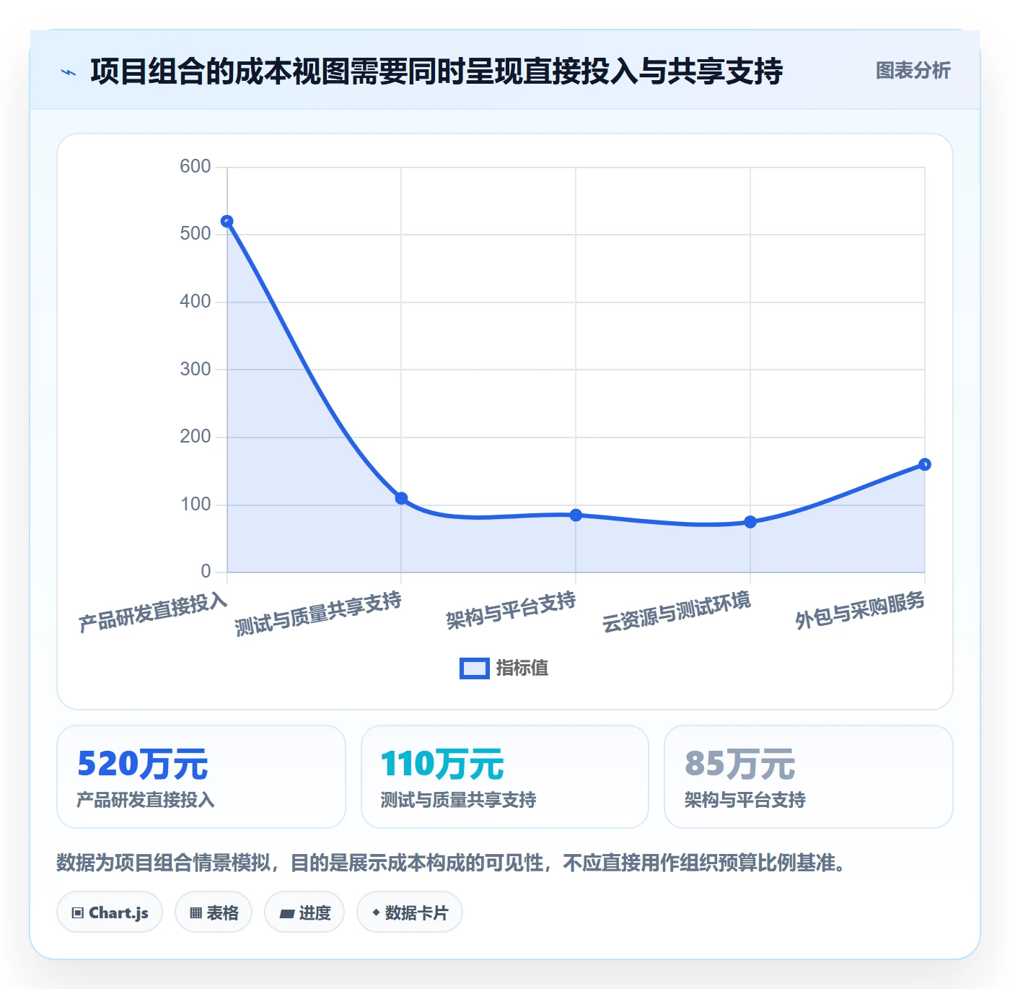Screen dimensions: 1010x989
Task: Click the 图表分析 label in the header
Action: [913, 71]
